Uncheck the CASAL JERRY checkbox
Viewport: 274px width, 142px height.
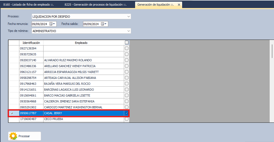pyautogui.click(x=127, y=113)
